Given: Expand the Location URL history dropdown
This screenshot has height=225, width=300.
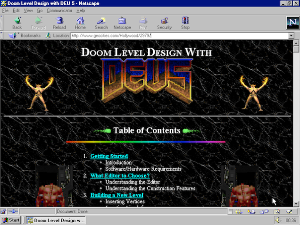Looking at the screenshot, I should coord(291,35).
